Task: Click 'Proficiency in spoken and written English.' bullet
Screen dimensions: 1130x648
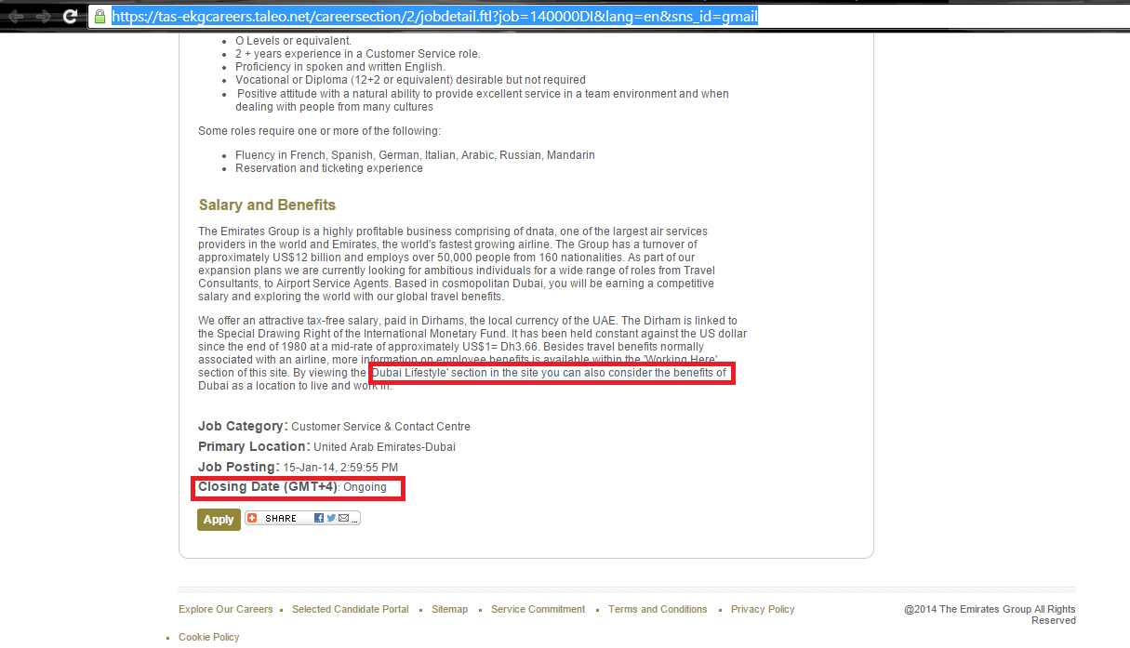Action: (340, 67)
